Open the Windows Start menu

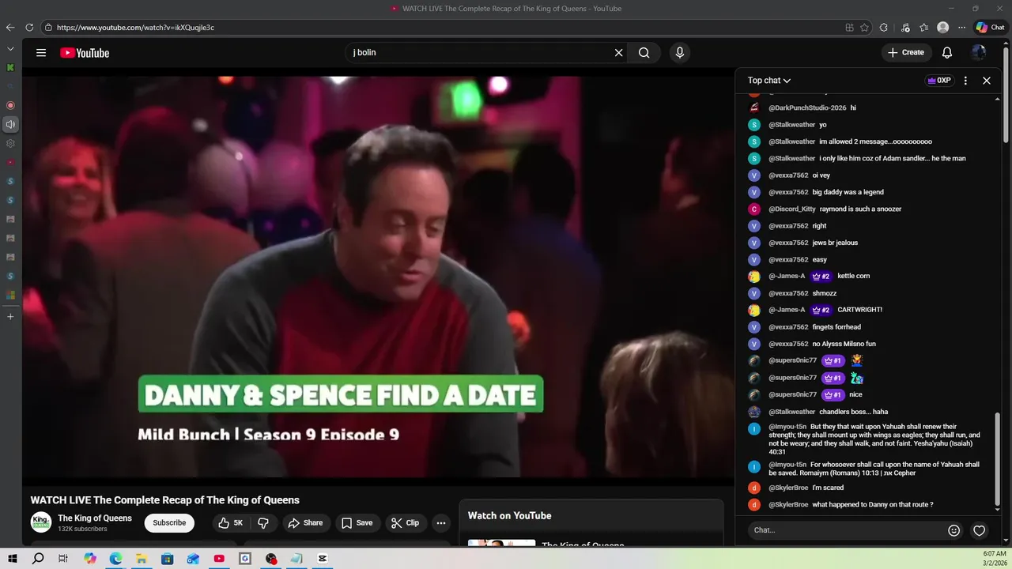[12, 559]
